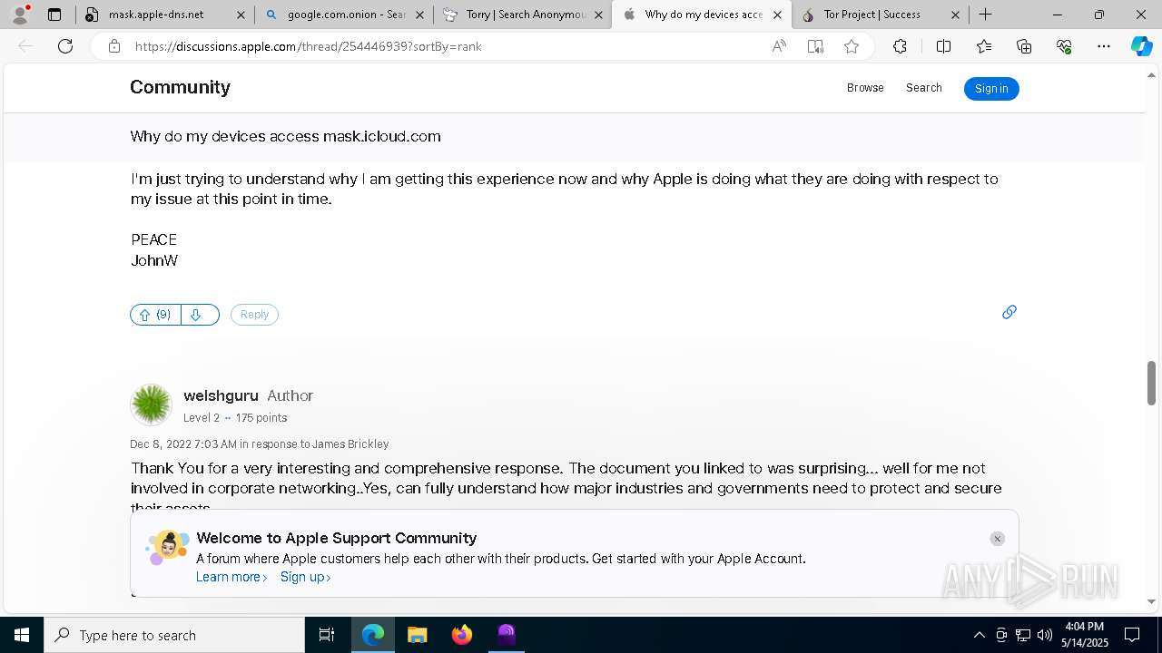The height and width of the screenshot is (653, 1162).
Task: Close the Tor Project Success tab
Action: [x=955, y=15]
